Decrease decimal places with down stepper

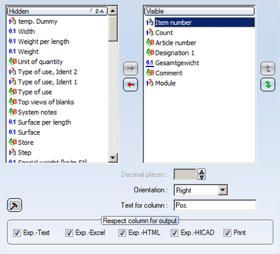pyautogui.click(x=202, y=177)
